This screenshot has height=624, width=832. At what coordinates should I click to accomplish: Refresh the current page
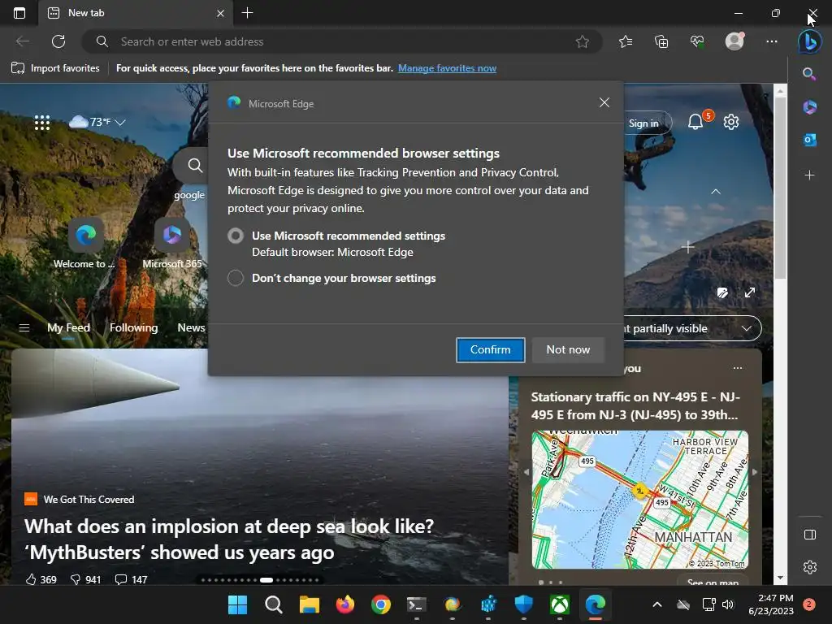(x=58, y=41)
